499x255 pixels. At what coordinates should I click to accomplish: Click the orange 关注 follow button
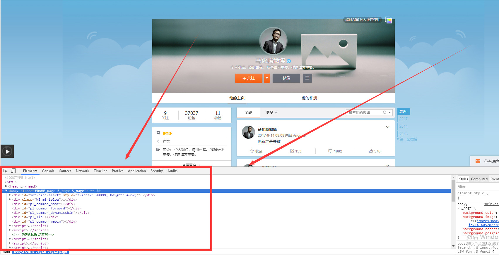pos(248,78)
